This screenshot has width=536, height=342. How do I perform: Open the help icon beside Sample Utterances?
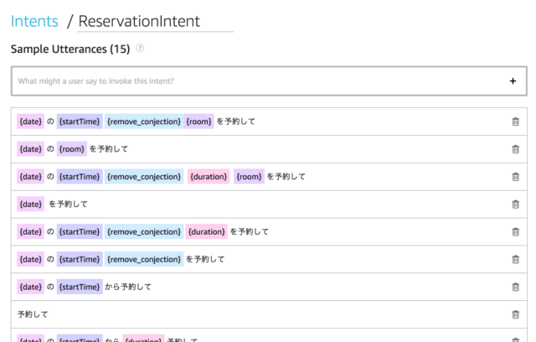coord(140,49)
